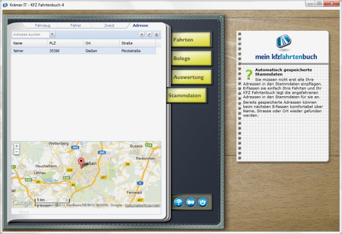Viewport: 342px width, 234px height.
Task: Click the Google logo on map
Action: coord(22,203)
